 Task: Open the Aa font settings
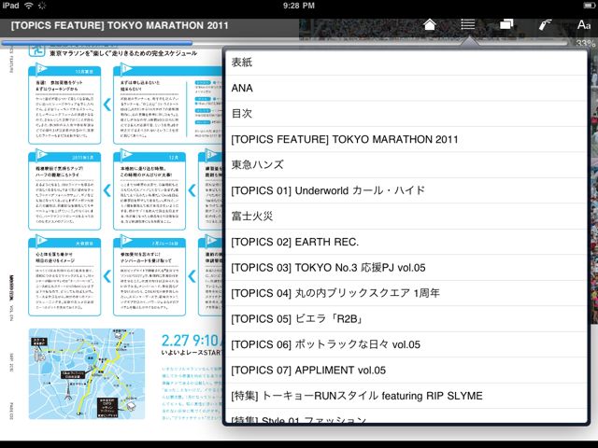pyautogui.click(x=583, y=24)
